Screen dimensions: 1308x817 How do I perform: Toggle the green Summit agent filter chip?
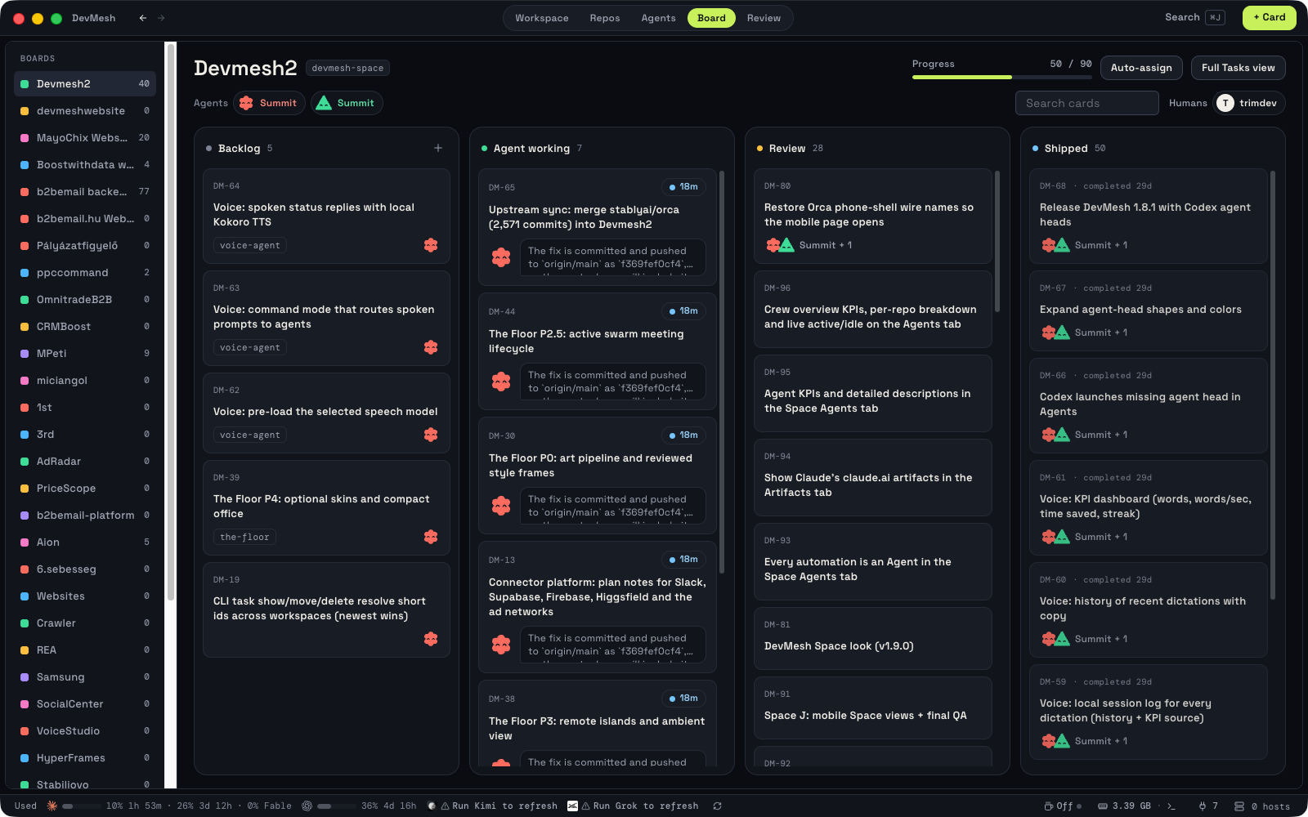[x=347, y=103]
